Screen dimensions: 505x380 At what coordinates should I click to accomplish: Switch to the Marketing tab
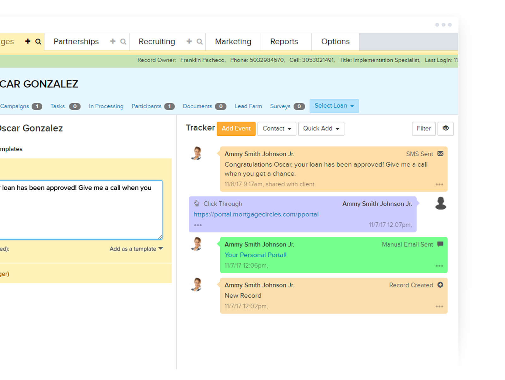click(x=233, y=41)
